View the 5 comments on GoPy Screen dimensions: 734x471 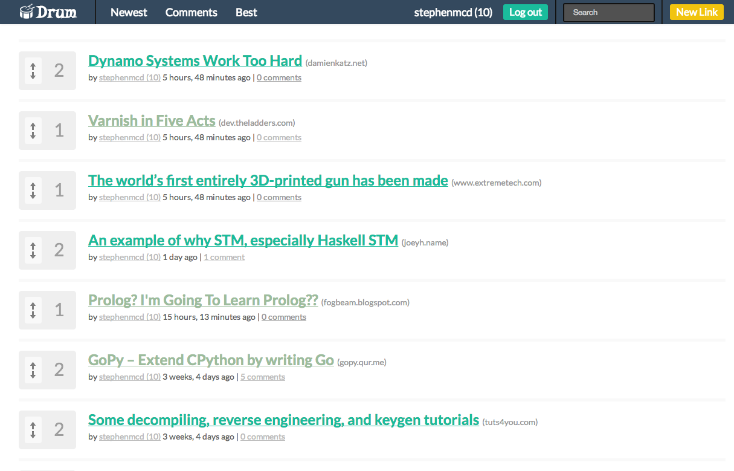coord(263,377)
